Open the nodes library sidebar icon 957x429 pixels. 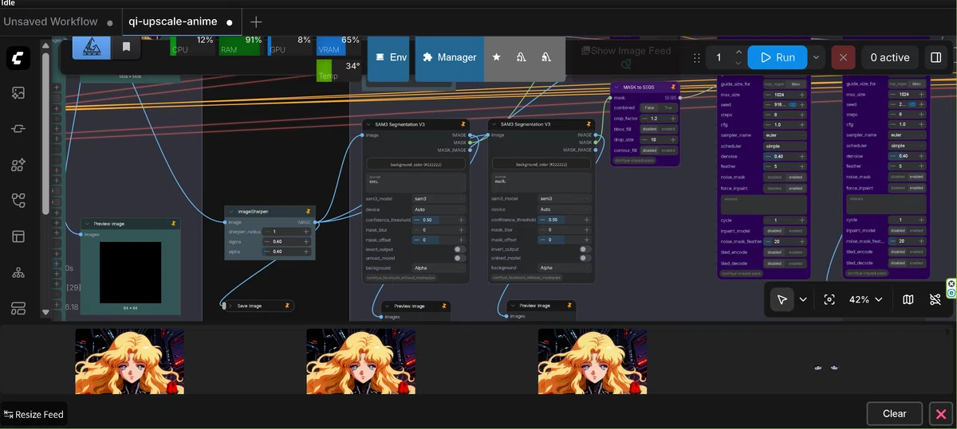point(18,129)
